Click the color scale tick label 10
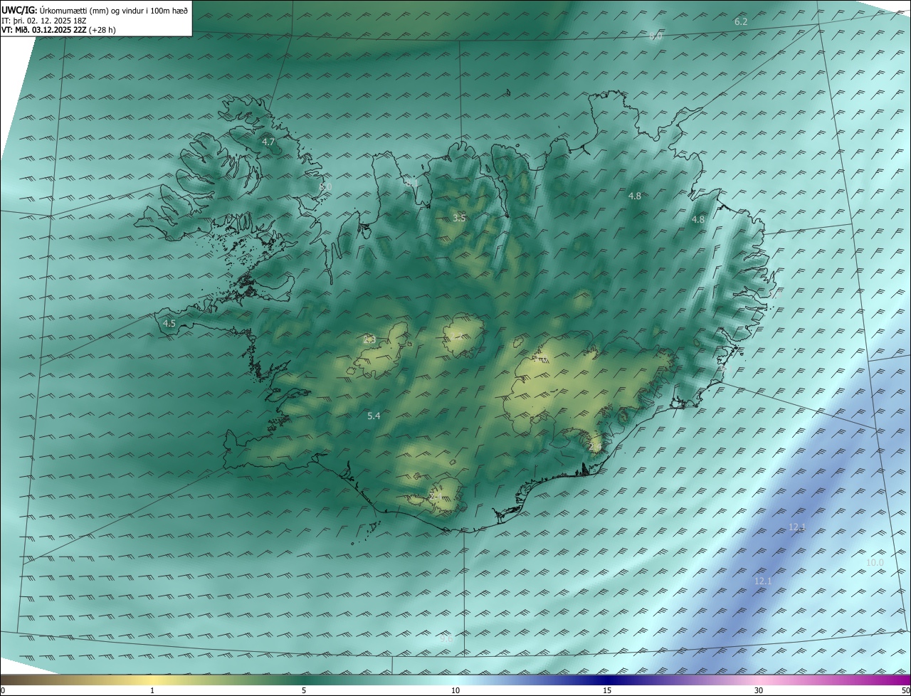911x696 pixels. click(x=455, y=691)
